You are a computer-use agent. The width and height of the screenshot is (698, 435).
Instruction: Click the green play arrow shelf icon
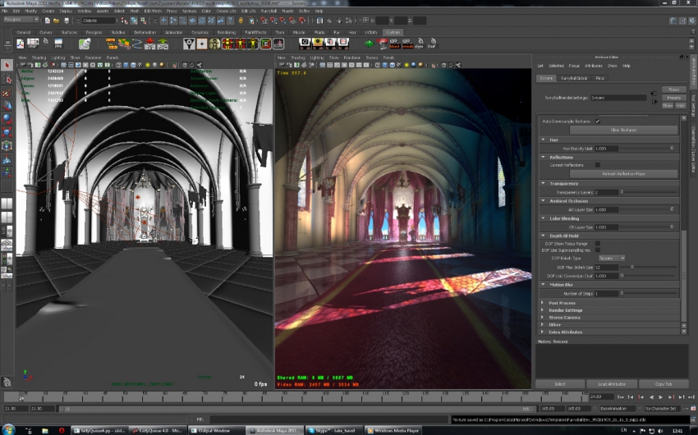pyautogui.click(x=369, y=43)
